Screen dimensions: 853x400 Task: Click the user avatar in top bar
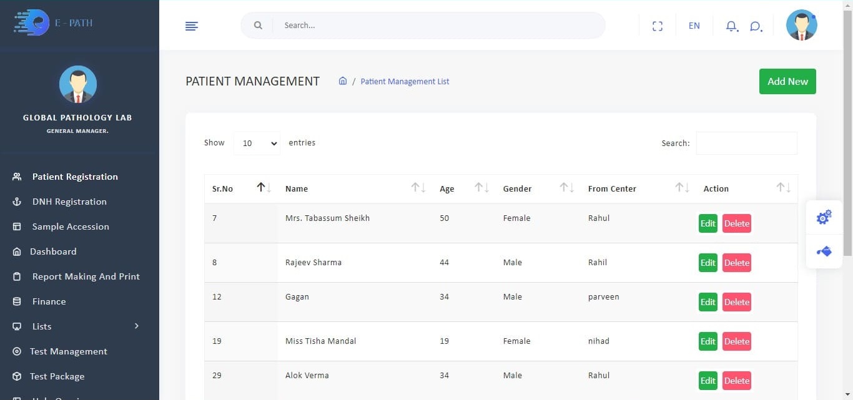pos(801,26)
